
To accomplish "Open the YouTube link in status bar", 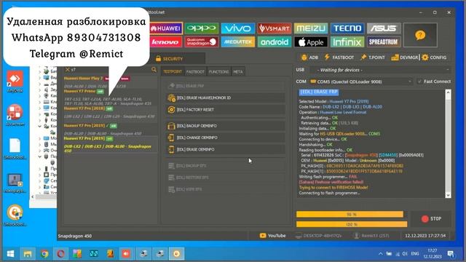I will [x=272, y=236].
